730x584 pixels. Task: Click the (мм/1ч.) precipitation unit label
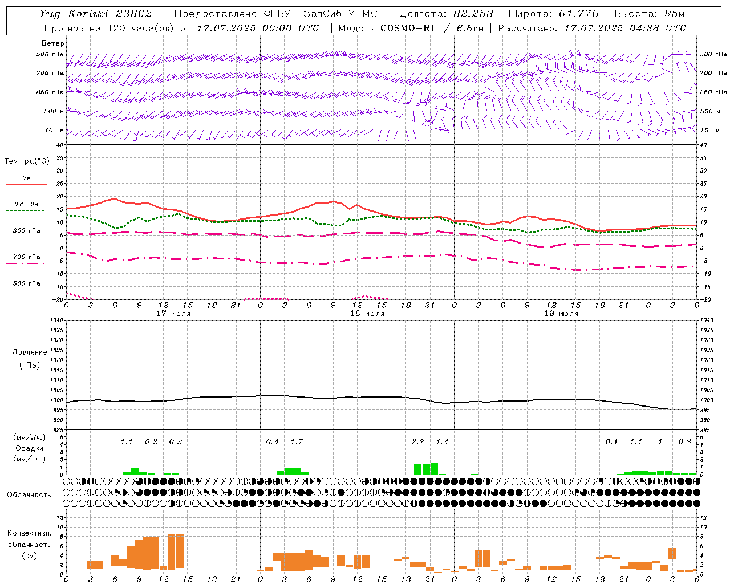pyautogui.click(x=30, y=459)
